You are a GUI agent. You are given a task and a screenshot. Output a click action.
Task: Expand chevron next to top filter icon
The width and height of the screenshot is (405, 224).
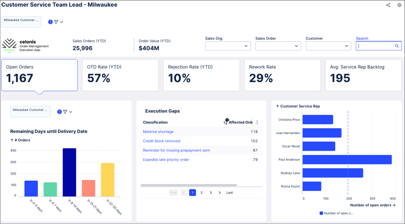61,22
